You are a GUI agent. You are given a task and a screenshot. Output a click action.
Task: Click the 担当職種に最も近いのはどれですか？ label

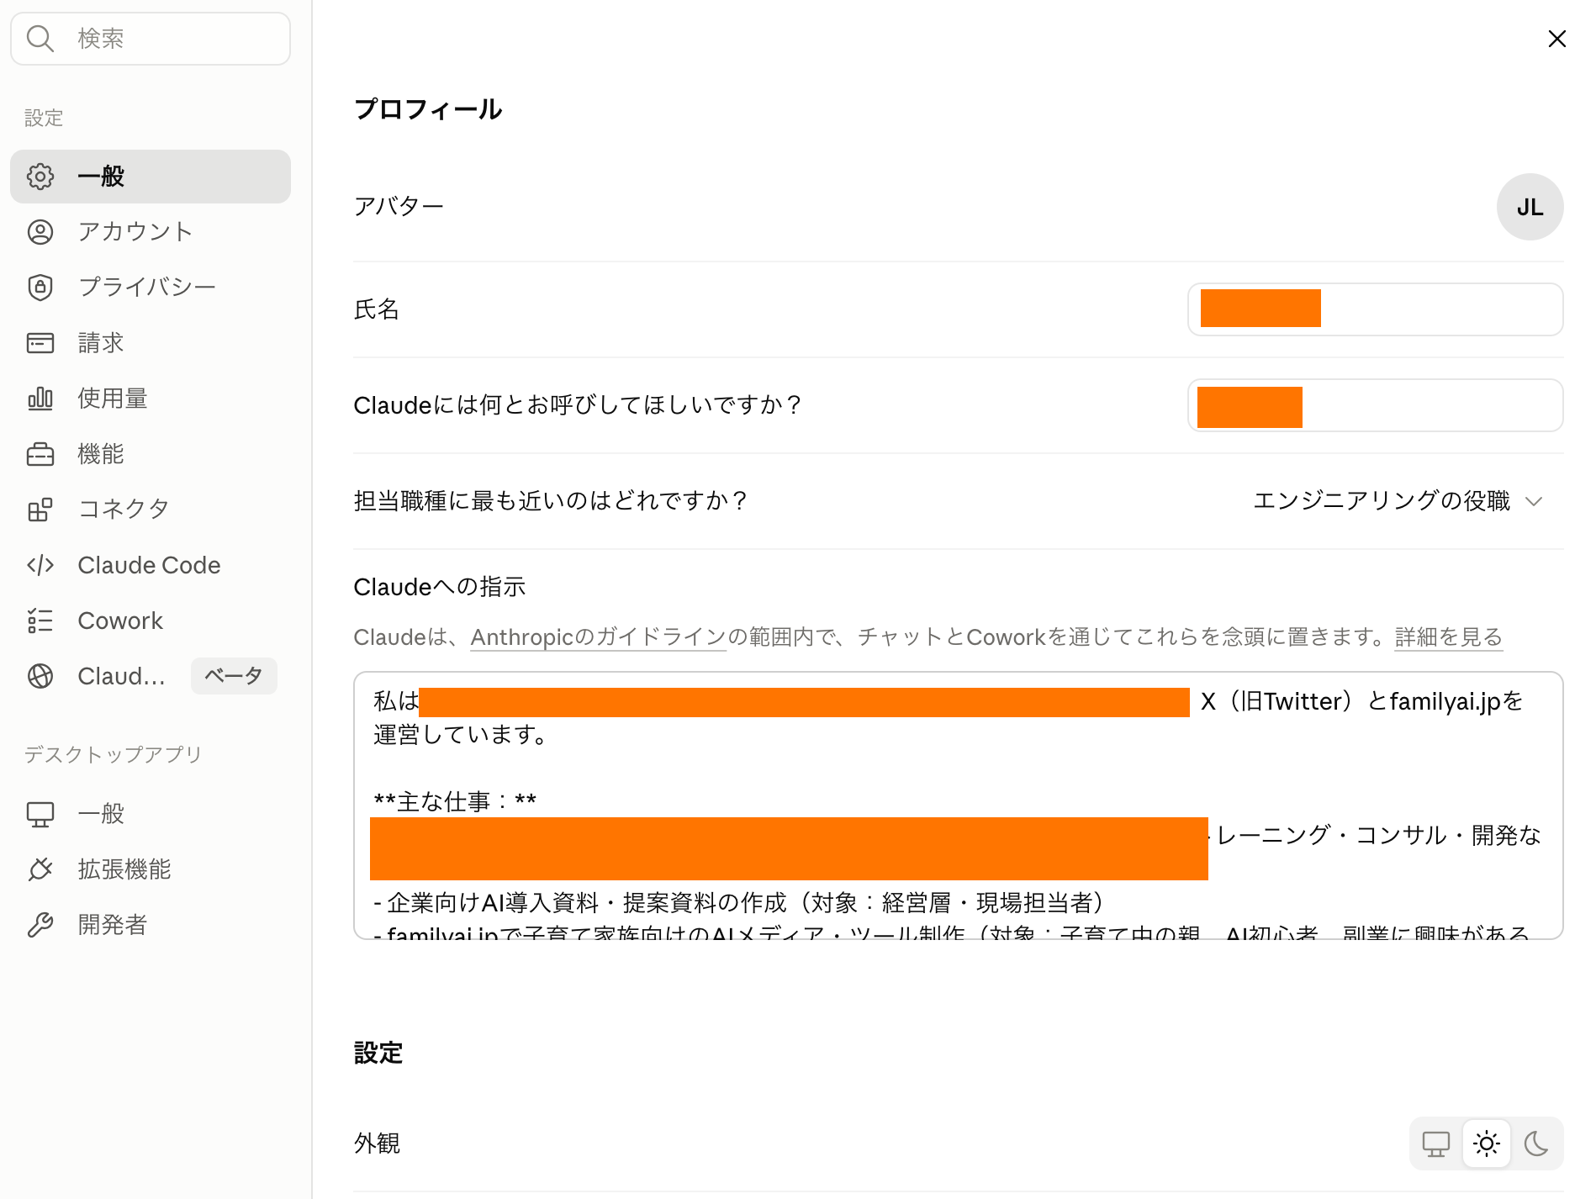[552, 501]
